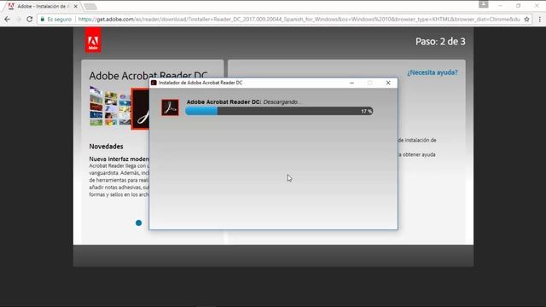Click the 'Es seguro' label
The width and height of the screenshot is (546, 307).
(x=59, y=19)
